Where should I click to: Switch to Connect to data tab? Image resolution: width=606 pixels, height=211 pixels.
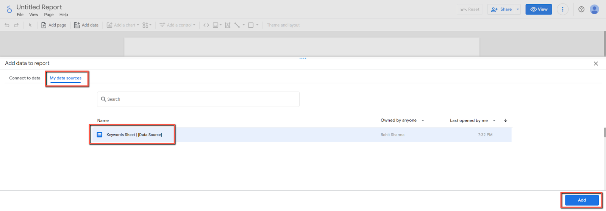25,78
